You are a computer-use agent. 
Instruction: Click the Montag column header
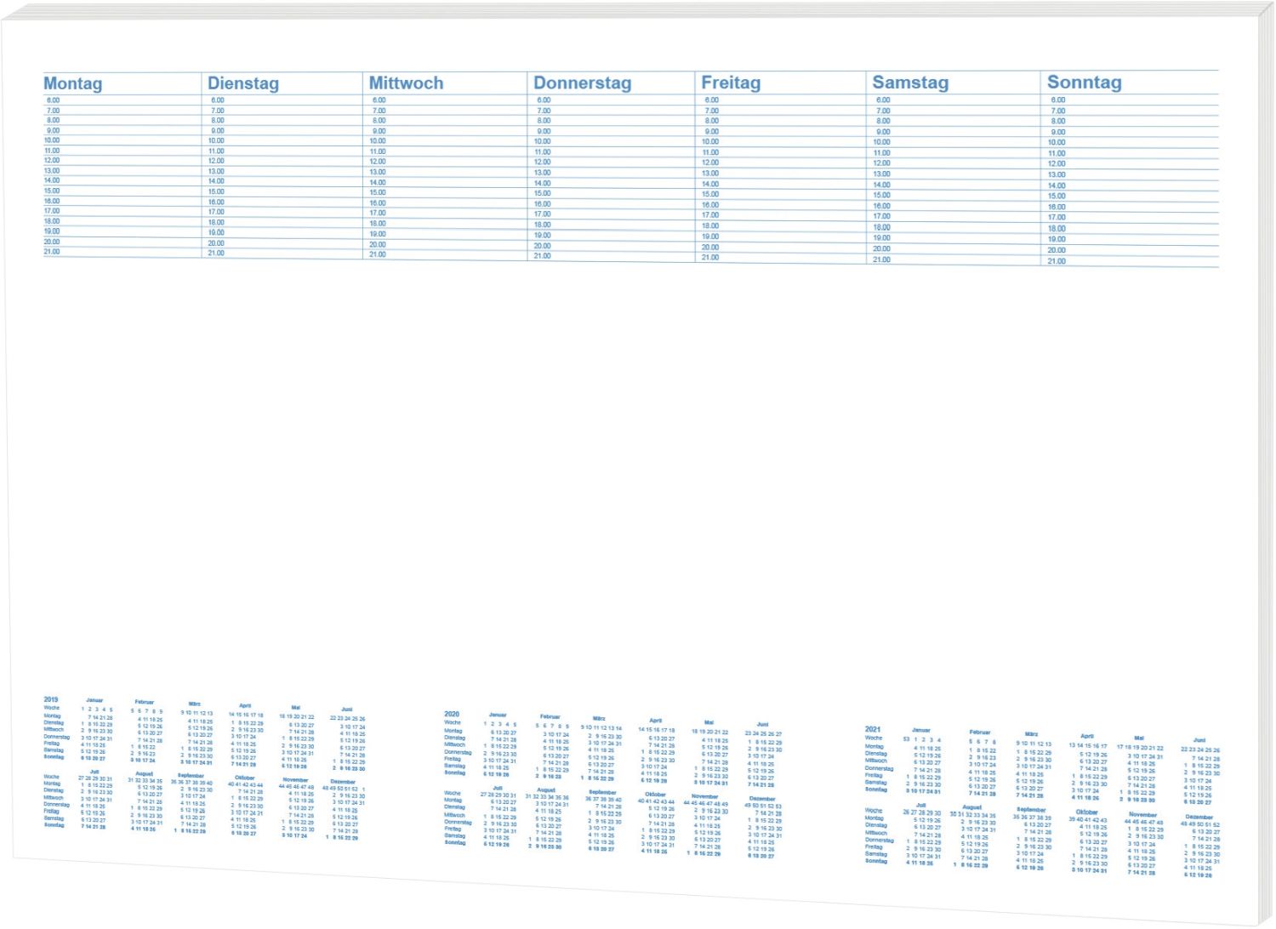[x=73, y=83]
